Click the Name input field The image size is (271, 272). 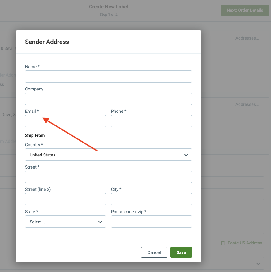point(108,77)
